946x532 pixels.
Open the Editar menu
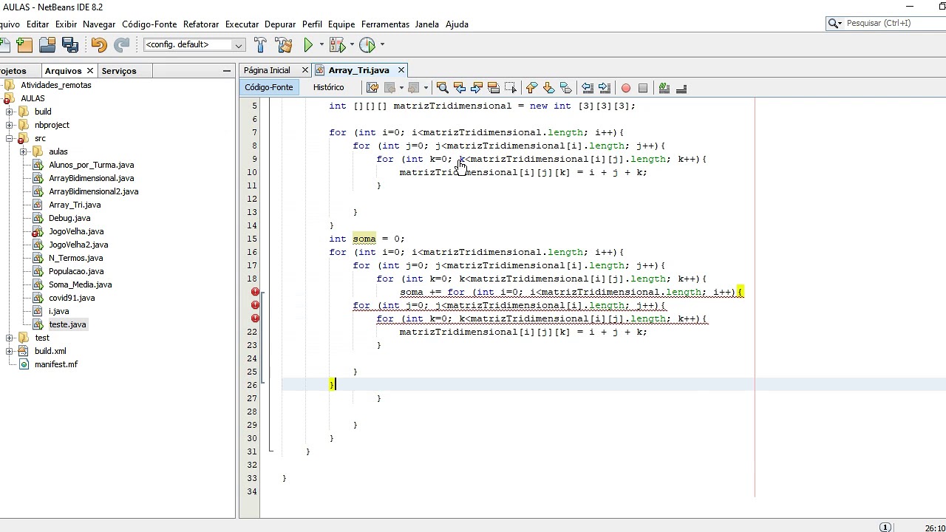coord(38,24)
